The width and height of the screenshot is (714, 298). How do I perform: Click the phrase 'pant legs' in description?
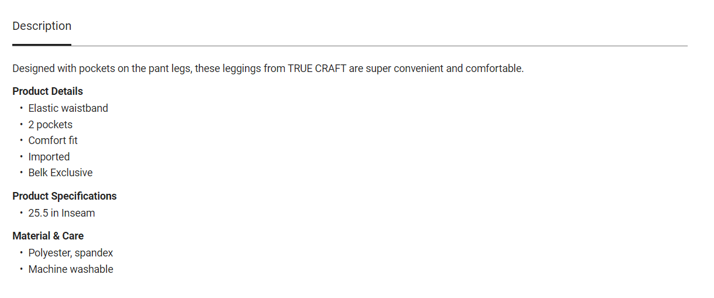[168, 68]
